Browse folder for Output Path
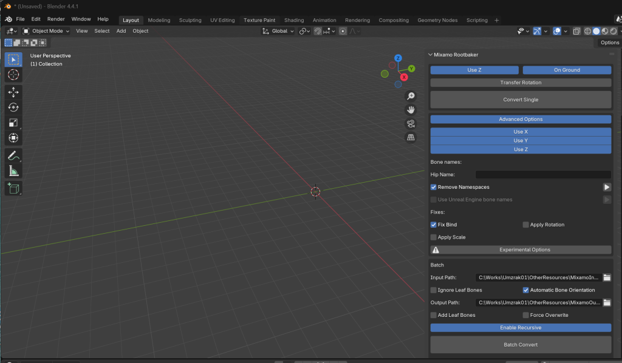 607,302
